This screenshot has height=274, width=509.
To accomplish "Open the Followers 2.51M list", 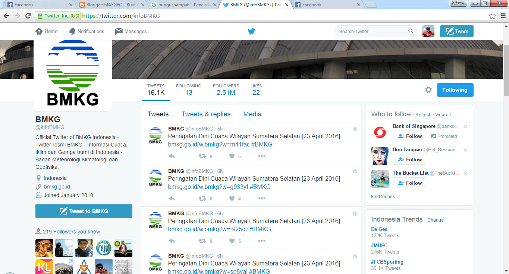I will (226, 90).
